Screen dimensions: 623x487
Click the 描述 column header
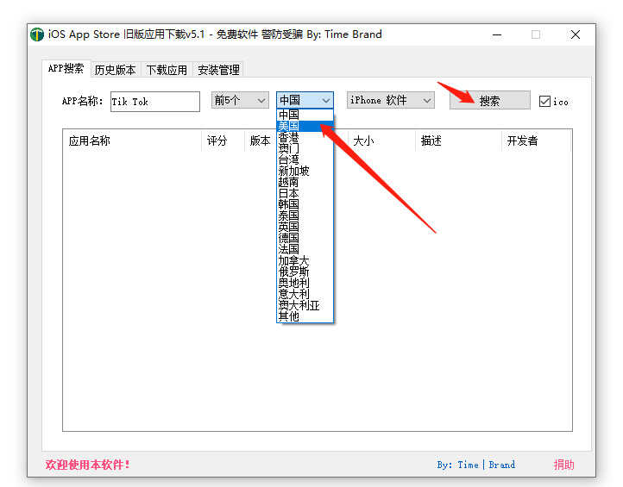(458, 140)
